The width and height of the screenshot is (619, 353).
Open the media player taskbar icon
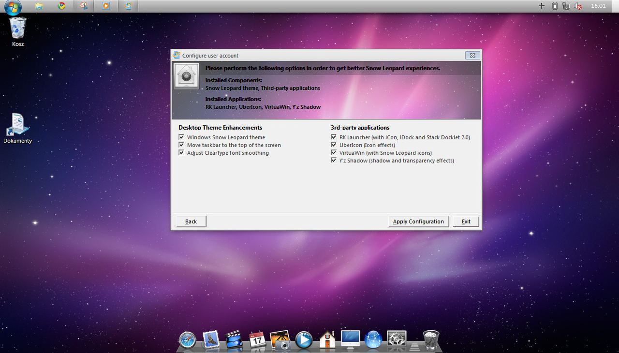pyautogui.click(x=106, y=6)
